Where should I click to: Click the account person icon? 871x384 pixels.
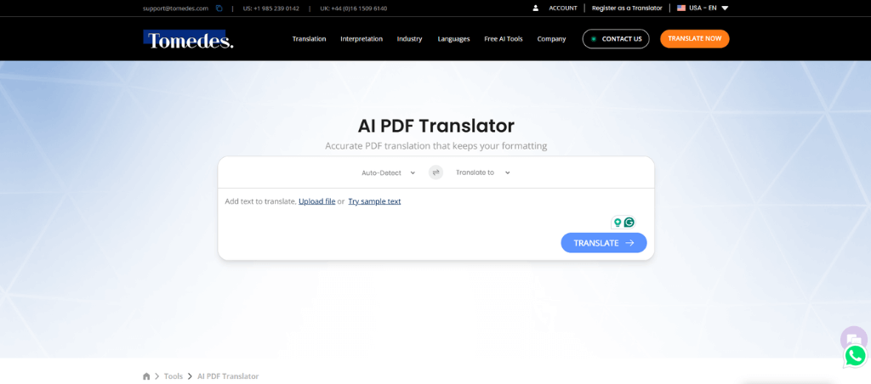[535, 8]
